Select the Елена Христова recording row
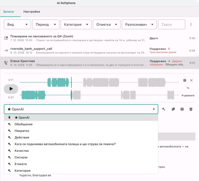 click(99, 63)
